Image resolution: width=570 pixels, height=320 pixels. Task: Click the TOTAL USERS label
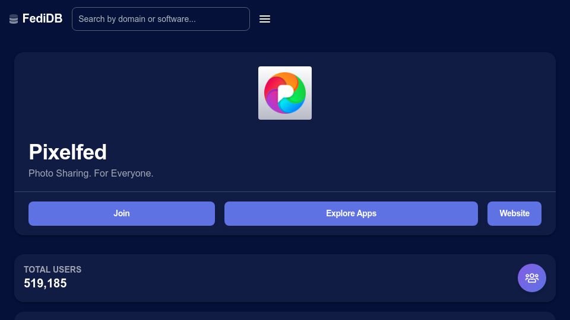(53, 270)
